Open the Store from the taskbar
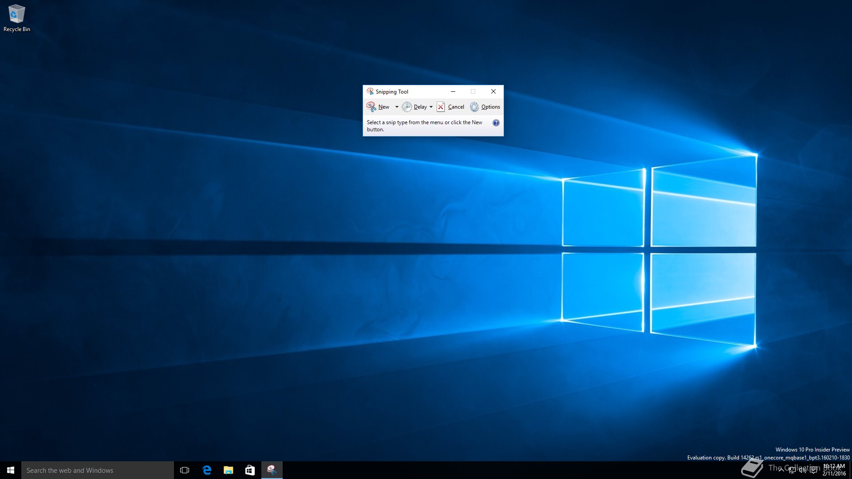Viewport: 852px width, 479px height. pyautogui.click(x=250, y=470)
